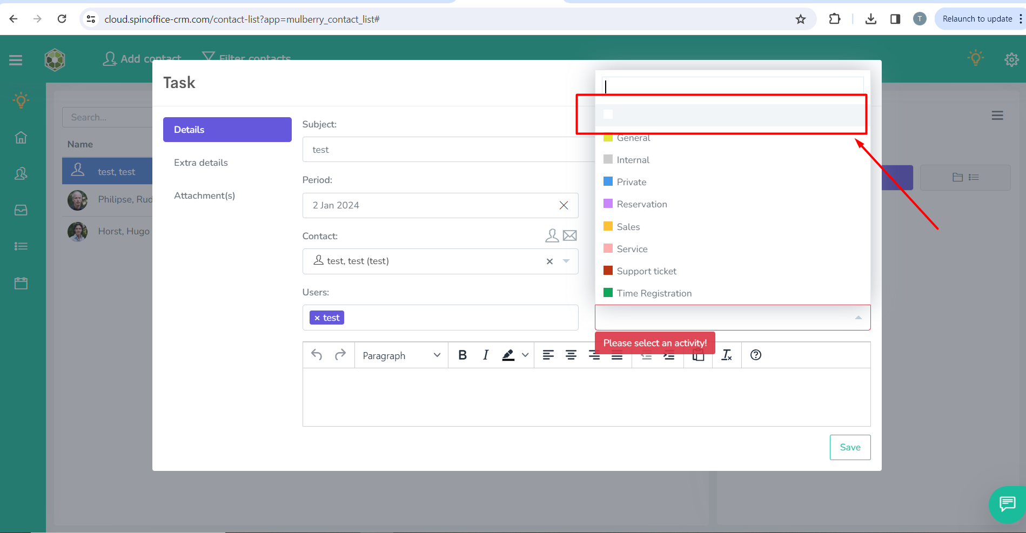The image size is (1026, 533).
Task: Center align text in the editor
Action: (571, 355)
